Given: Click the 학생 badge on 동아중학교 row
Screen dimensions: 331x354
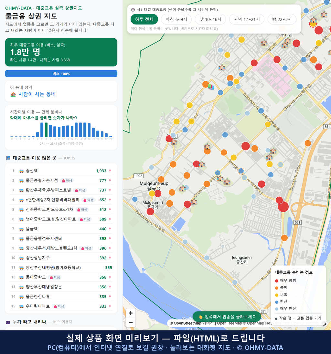Looking at the screenshot, I should (55, 277).
